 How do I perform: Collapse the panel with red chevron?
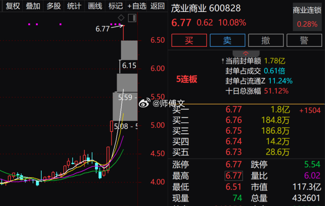pyautogui.click(x=246, y=54)
